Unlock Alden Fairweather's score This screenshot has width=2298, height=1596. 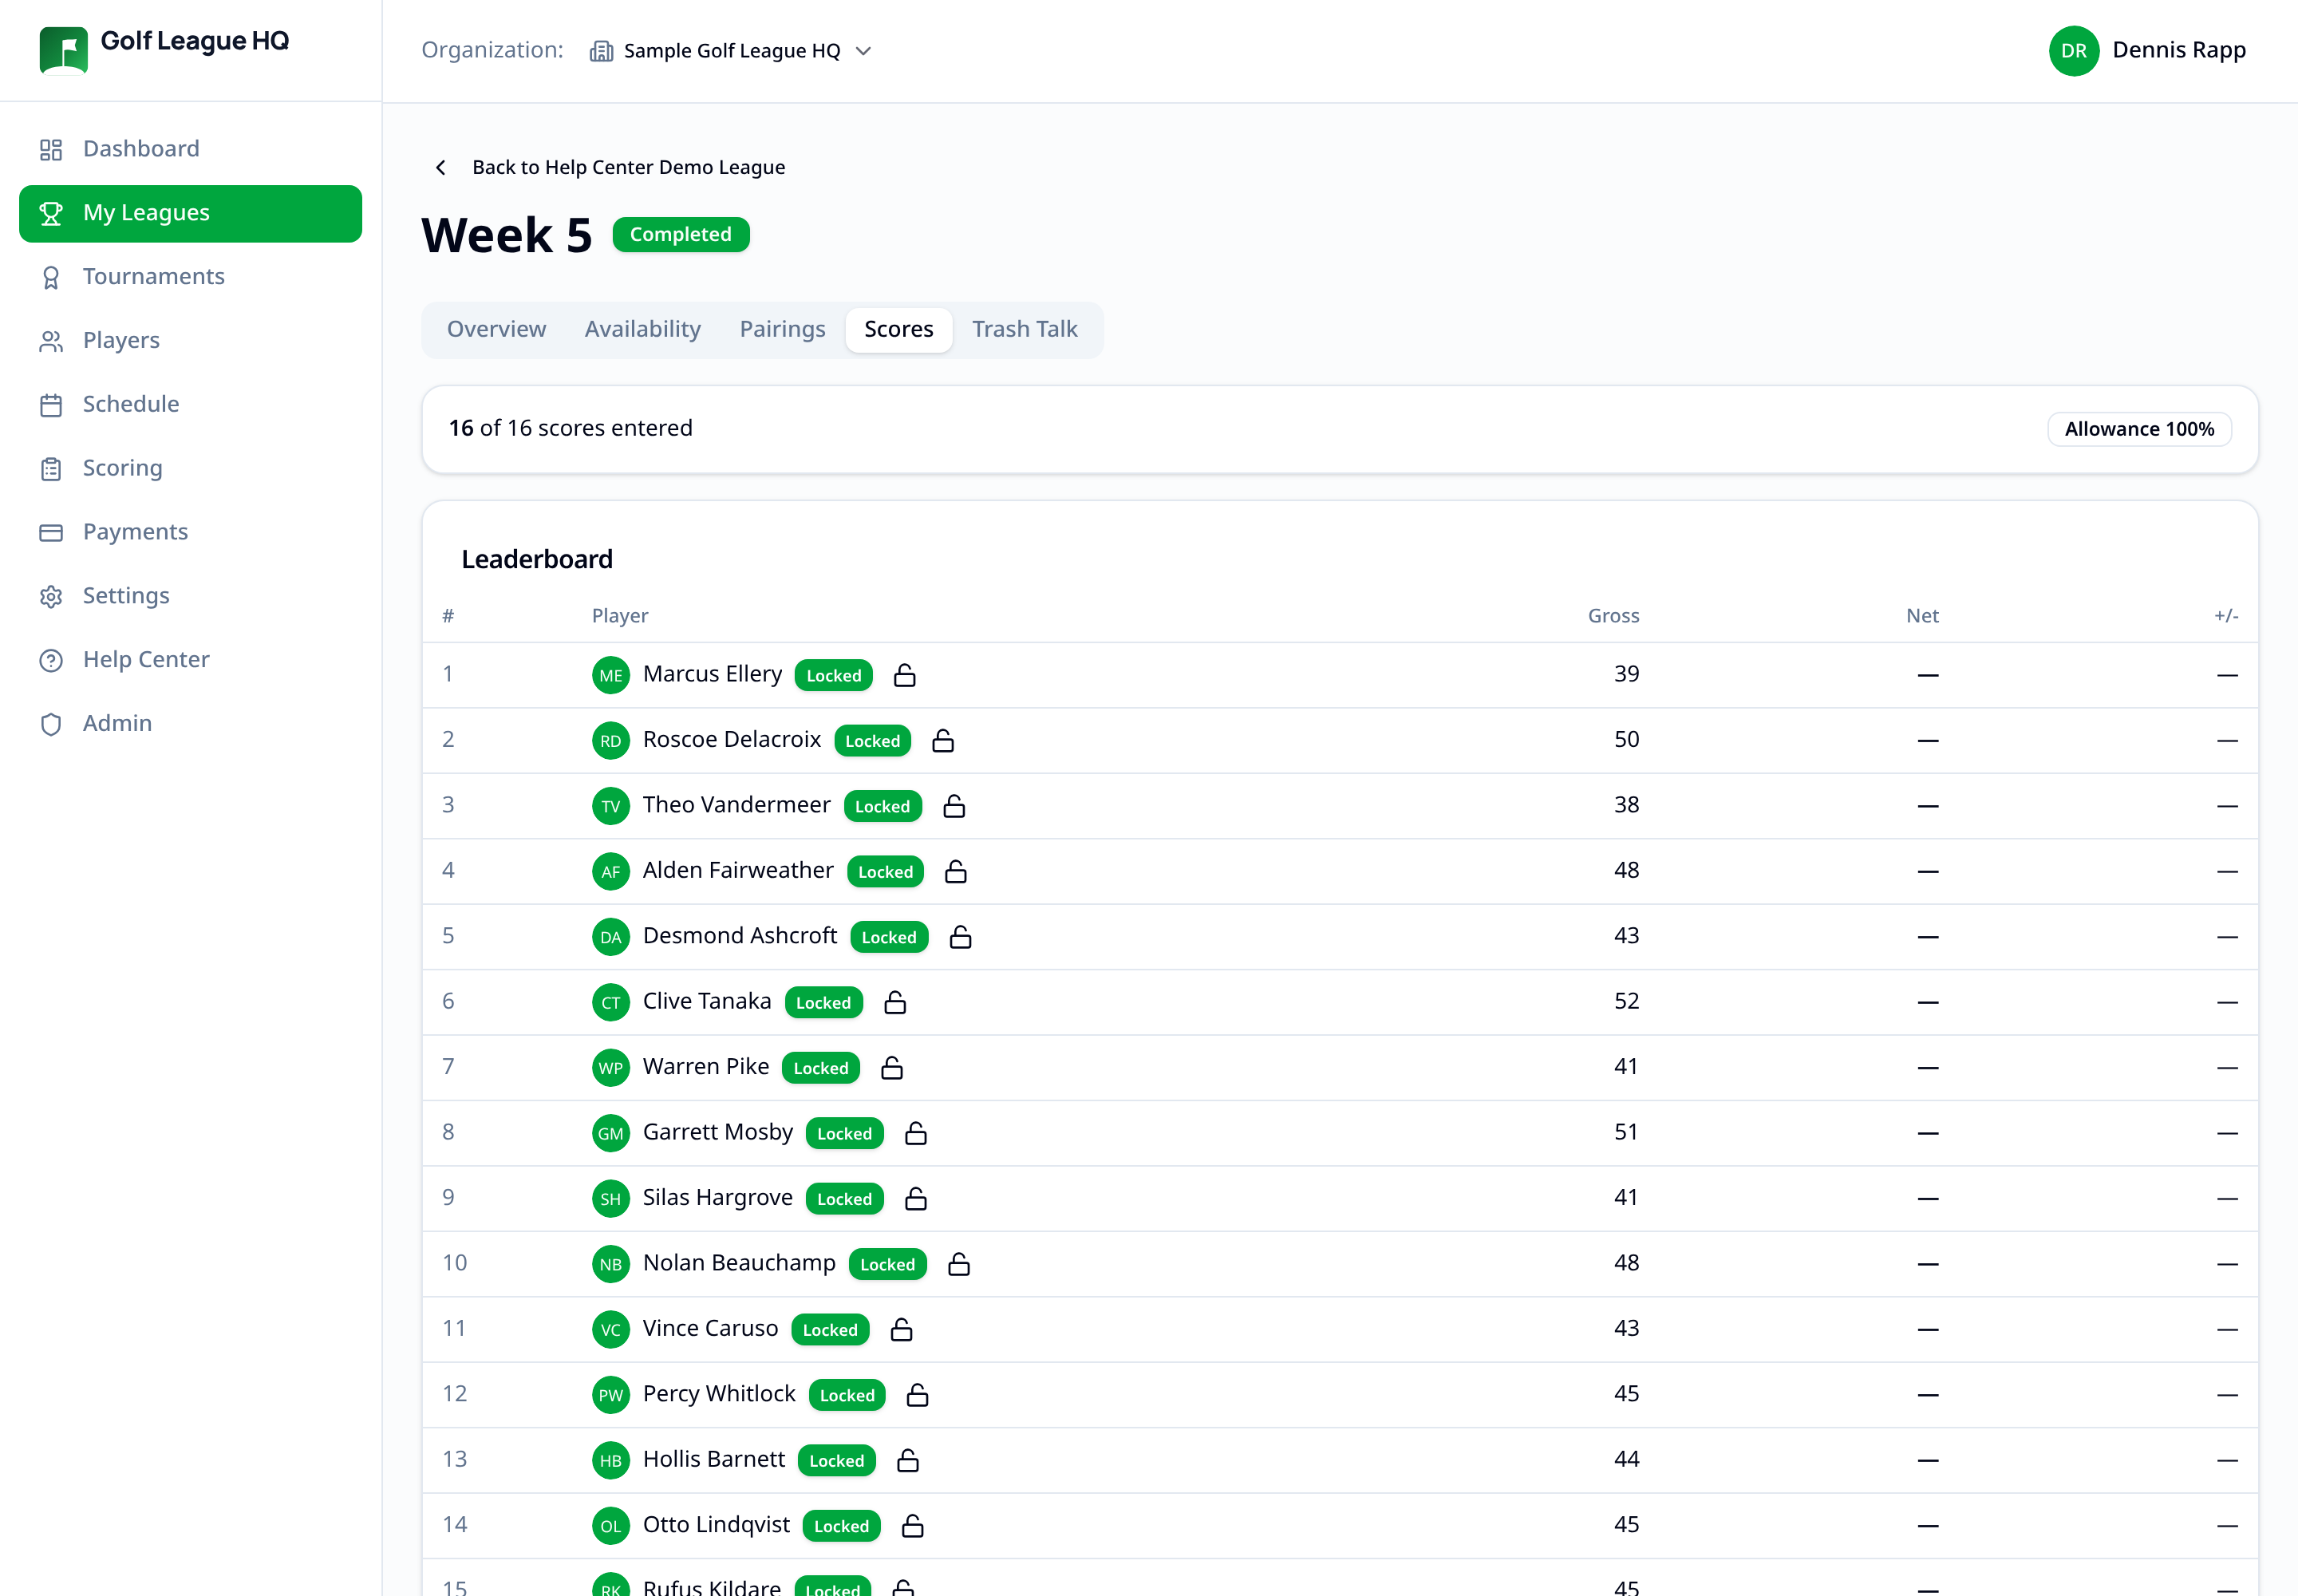pos(956,872)
